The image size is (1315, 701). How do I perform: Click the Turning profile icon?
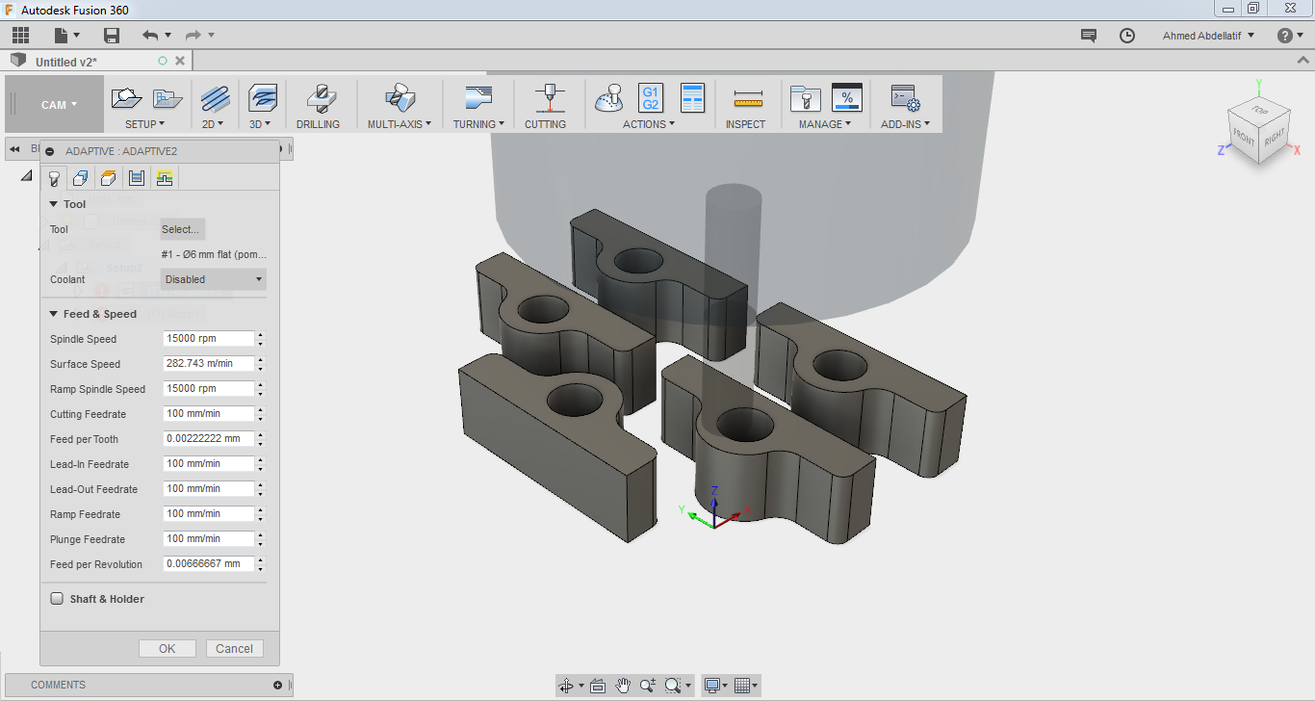(477, 97)
